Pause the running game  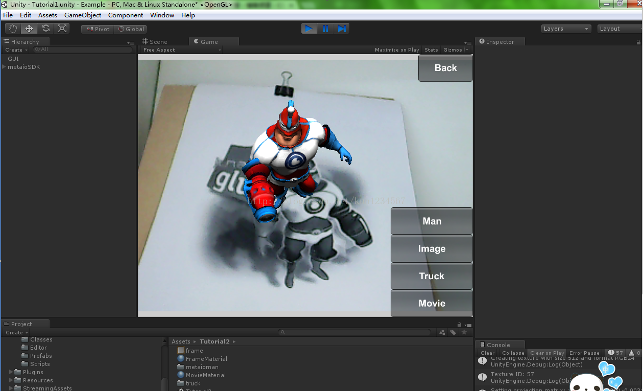[325, 29]
